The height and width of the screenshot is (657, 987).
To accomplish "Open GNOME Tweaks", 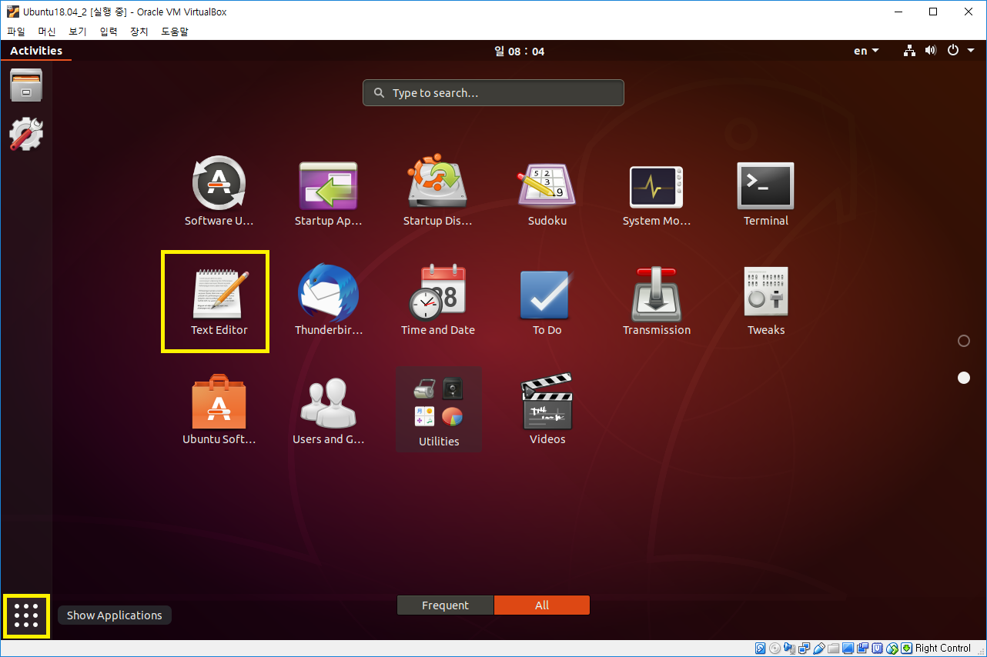I will click(765, 301).
